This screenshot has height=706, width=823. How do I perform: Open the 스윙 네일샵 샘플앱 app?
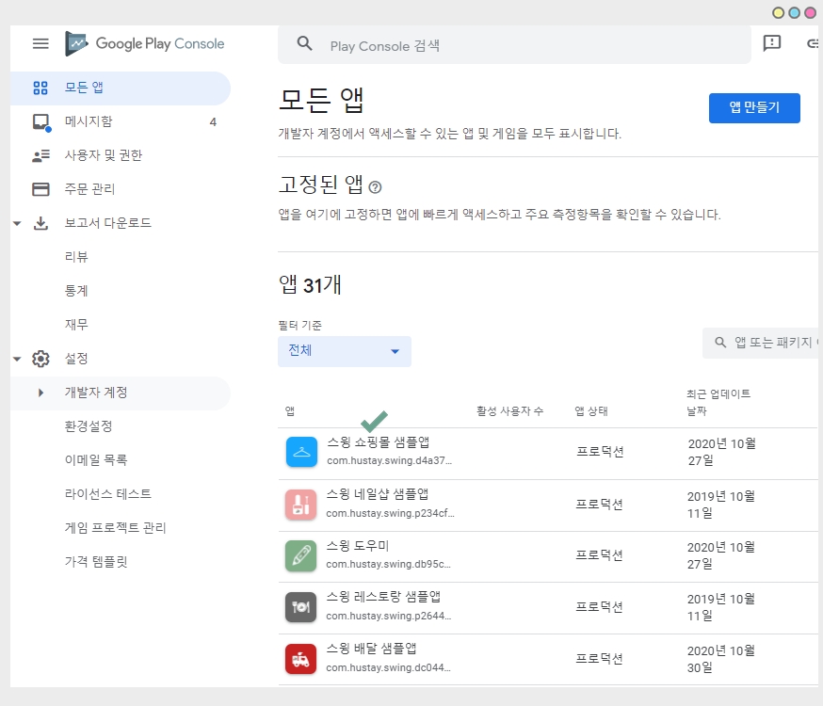pyautogui.click(x=378, y=494)
